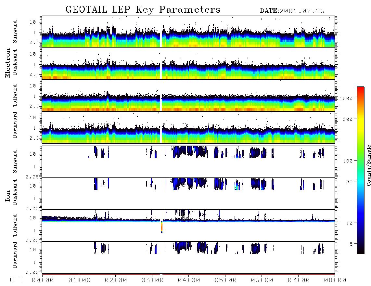Click the Counts/Sample colorbar title
The height and width of the screenshot is (286, 371).
368,165
